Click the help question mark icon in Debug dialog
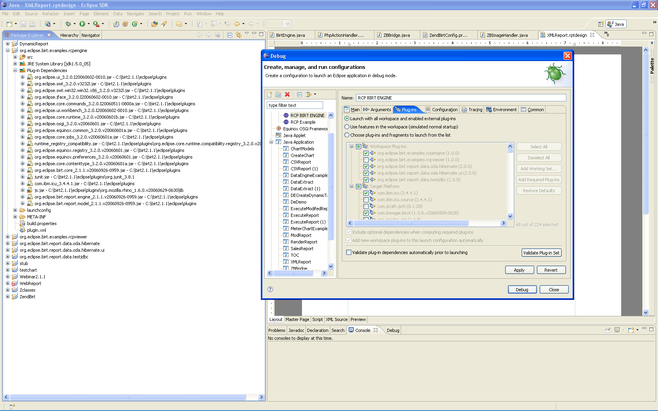Viewport: 658px width, 411px height. point(270,289)
